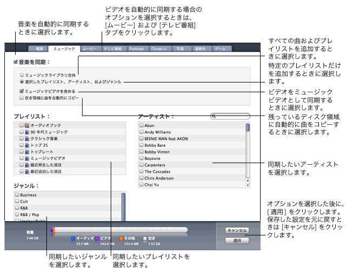Check The Cascades artist checkbox
The width and height of the screenshot is (346, 271).
(142, 171)
